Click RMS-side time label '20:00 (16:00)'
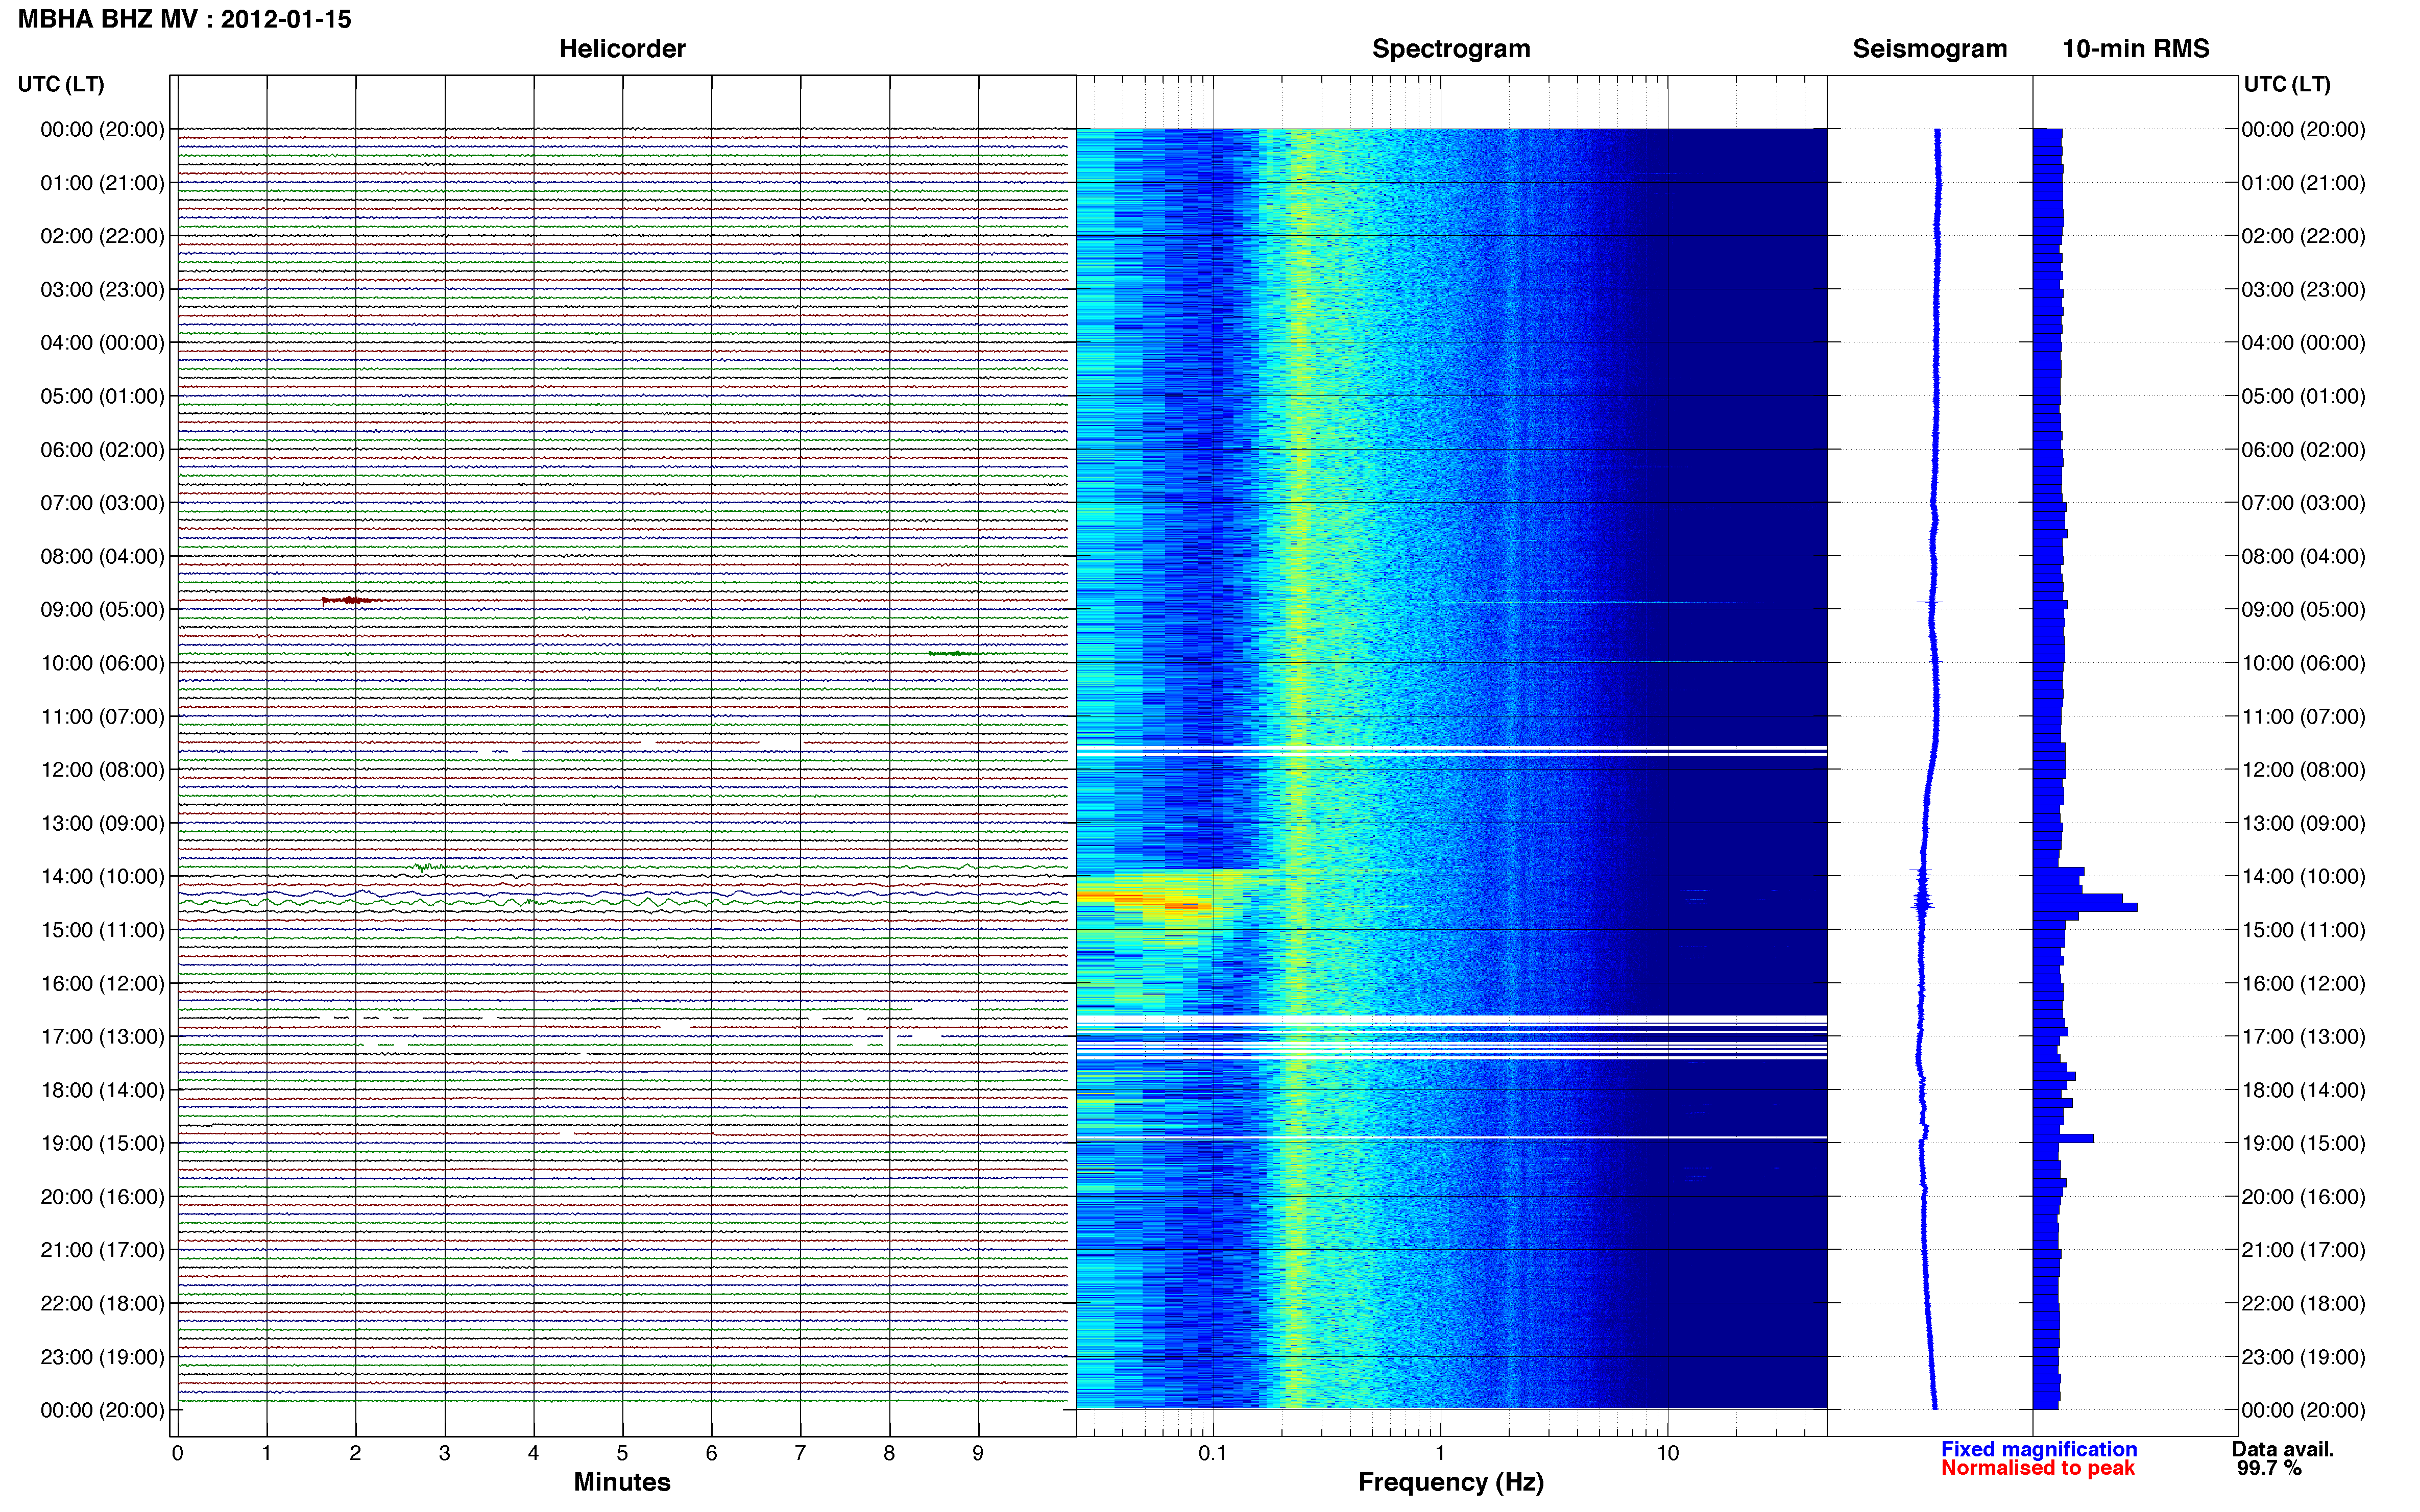The height and width of the screenshot is (1512, 2420). (2303, 1197)
